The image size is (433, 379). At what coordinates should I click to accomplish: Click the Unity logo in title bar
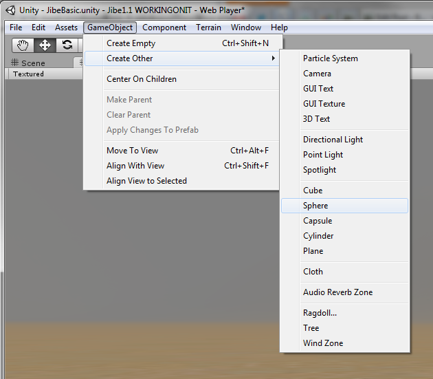[10, 10]
